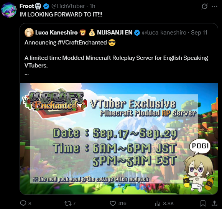Like the post with the heart icon

tap(113, 204)
